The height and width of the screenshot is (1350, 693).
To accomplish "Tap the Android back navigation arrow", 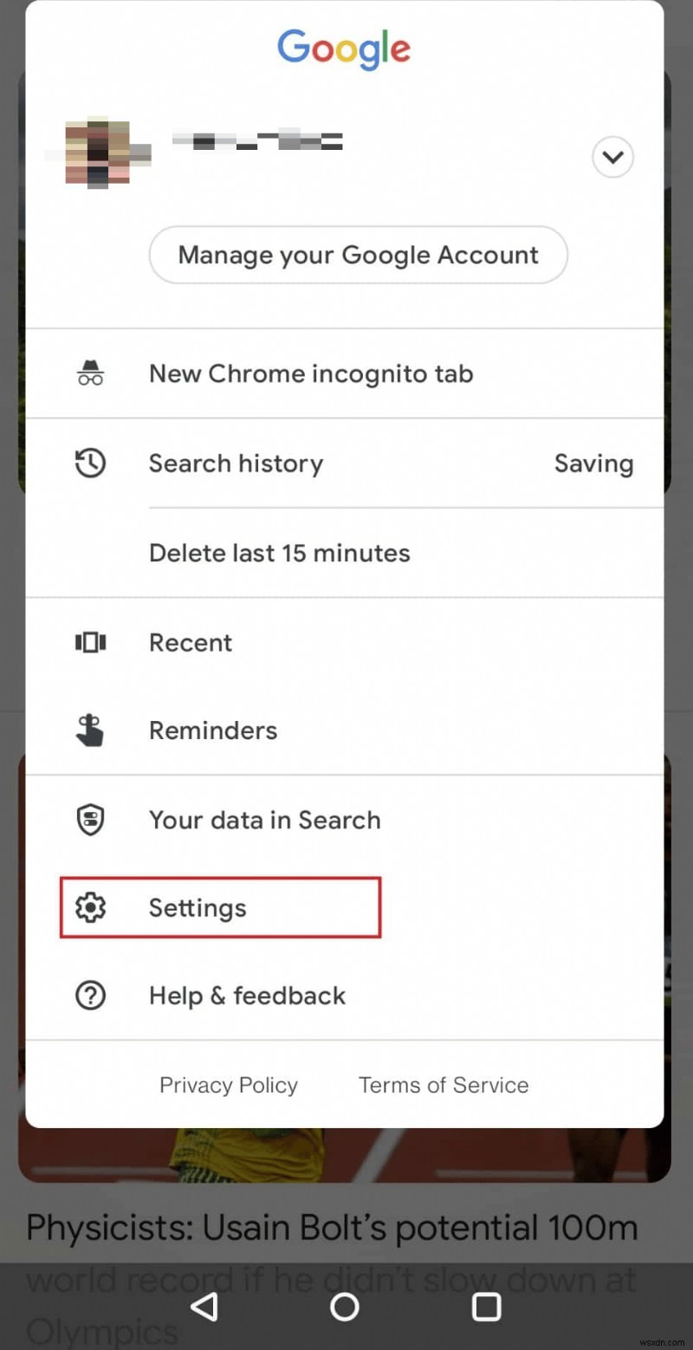I will (204, 1308).
